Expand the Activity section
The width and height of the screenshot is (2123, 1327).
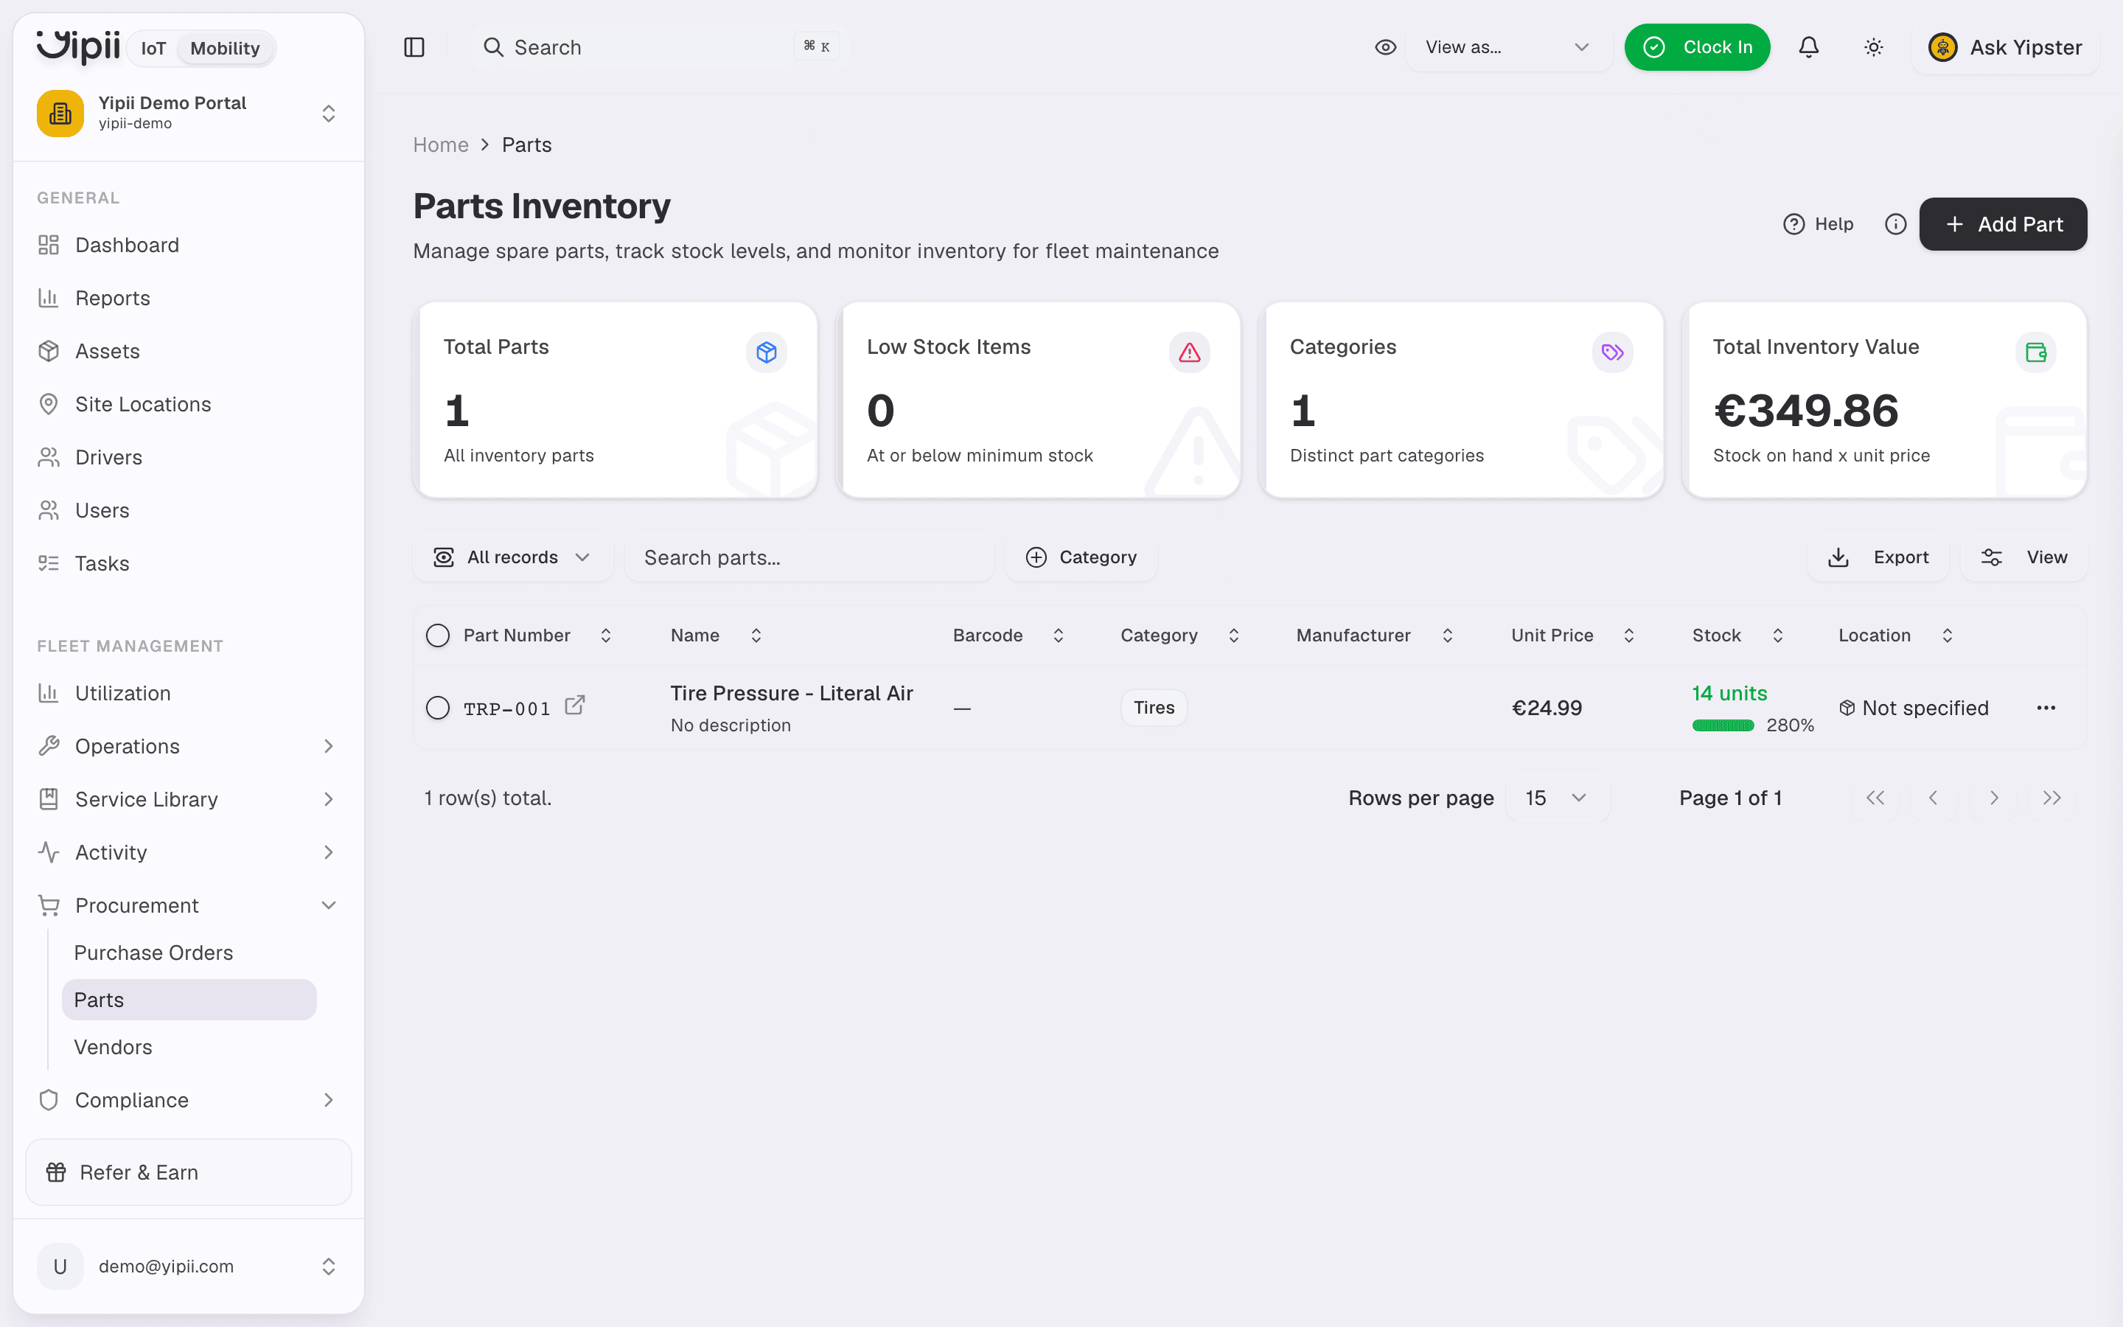tap(189, 852)
